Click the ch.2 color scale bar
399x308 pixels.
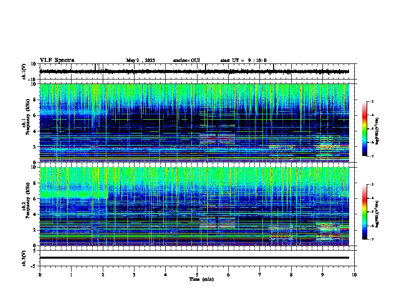(365, 212)
